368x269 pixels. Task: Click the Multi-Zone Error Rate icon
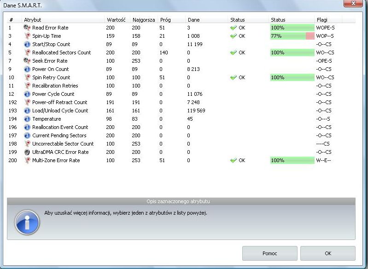(27, 160)
